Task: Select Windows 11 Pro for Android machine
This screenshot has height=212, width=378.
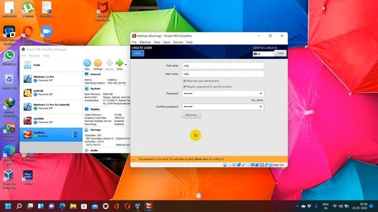Action: [51, 107]
